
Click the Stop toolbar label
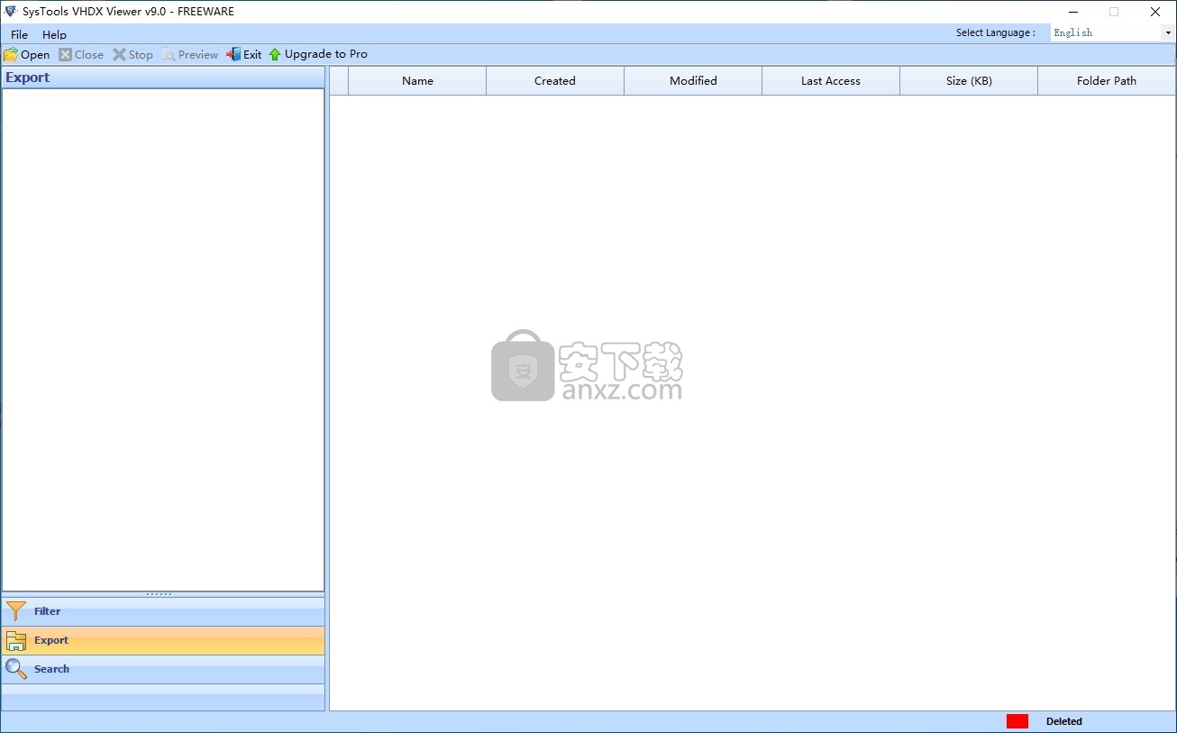click(141, 54)
